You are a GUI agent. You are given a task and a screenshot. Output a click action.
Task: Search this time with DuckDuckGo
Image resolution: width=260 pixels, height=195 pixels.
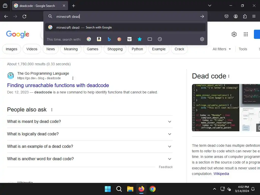click(x=119, y=39)
